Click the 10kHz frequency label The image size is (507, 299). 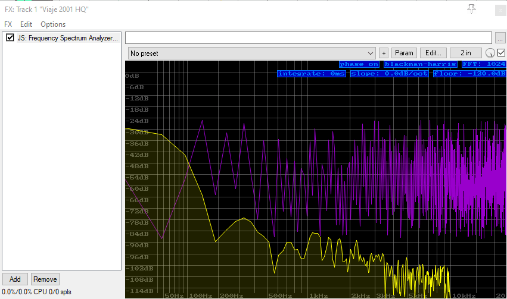pos(464,295)
